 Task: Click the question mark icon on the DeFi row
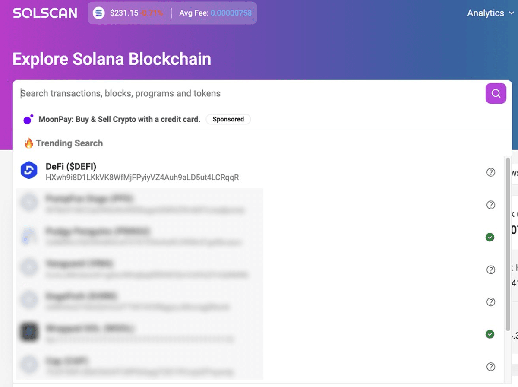click(490, 172)
